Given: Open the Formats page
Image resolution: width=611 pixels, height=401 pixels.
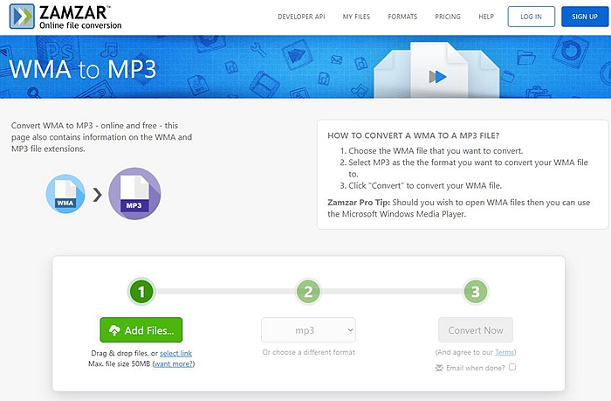Looking at the screenshot, I should [402, 17].
